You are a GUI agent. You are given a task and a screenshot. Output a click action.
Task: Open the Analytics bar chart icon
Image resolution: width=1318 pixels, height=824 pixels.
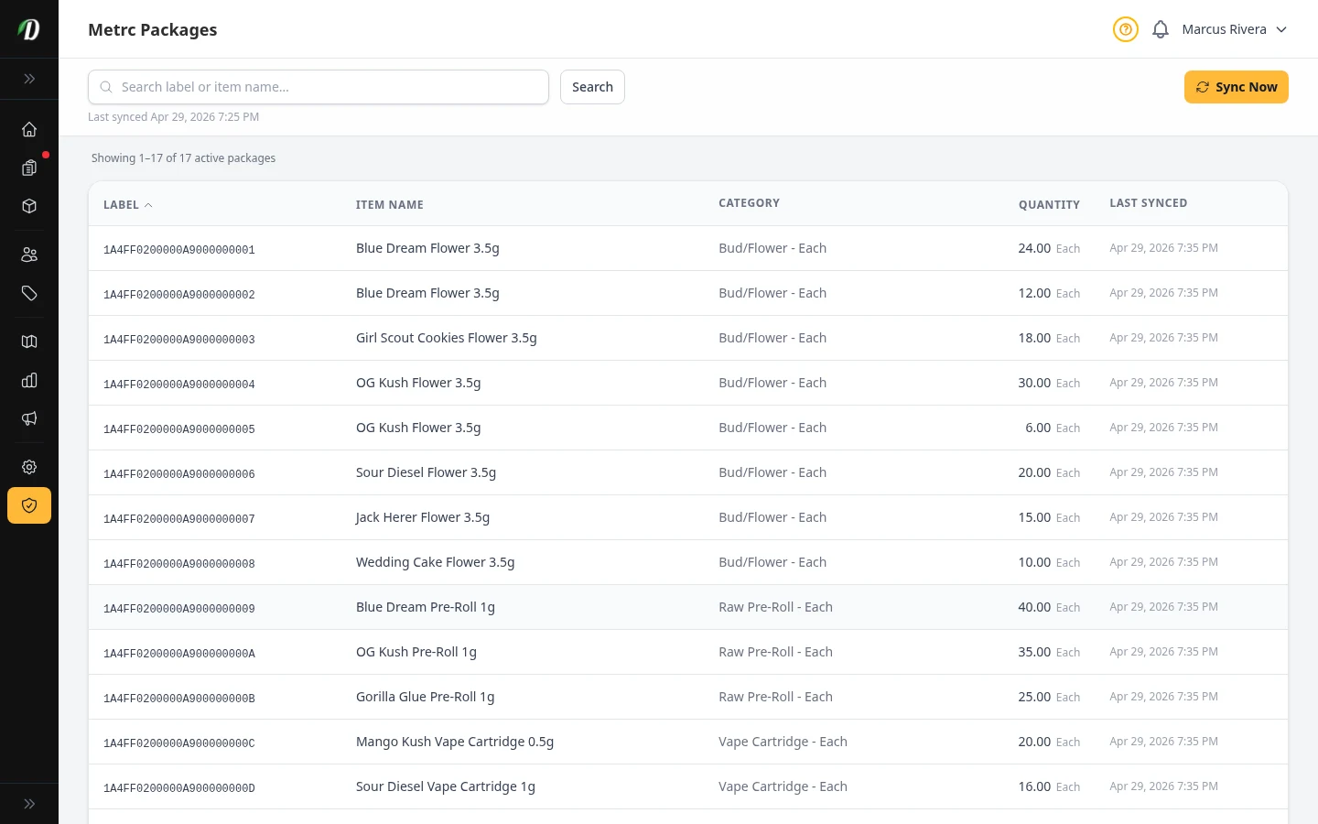coord(29,380)
